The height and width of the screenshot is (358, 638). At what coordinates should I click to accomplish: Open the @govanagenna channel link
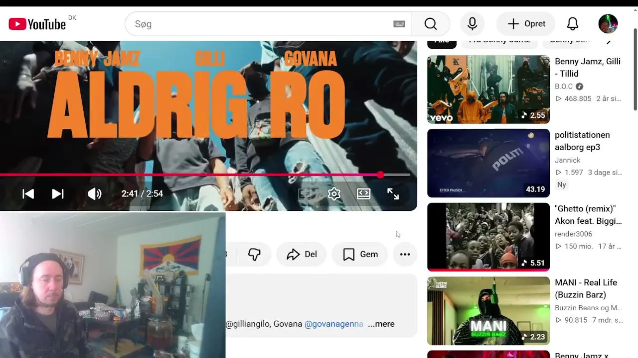click(x=334, y=324)
